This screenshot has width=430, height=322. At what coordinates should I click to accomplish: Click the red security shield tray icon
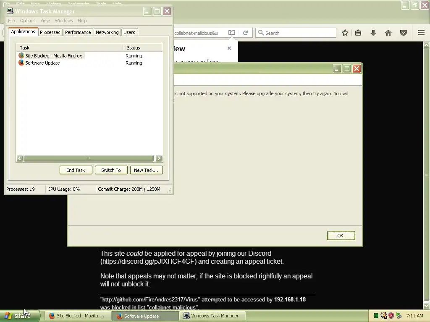(x=391, y=316)
